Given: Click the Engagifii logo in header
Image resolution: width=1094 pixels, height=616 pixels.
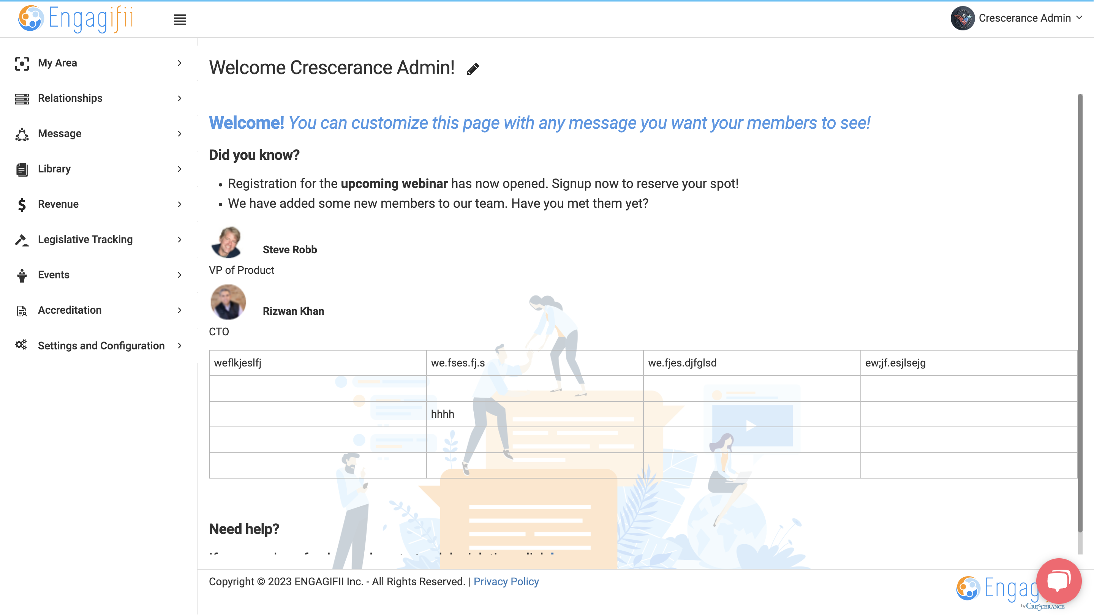Looking at the screenshot, I should tap(76, 19).
